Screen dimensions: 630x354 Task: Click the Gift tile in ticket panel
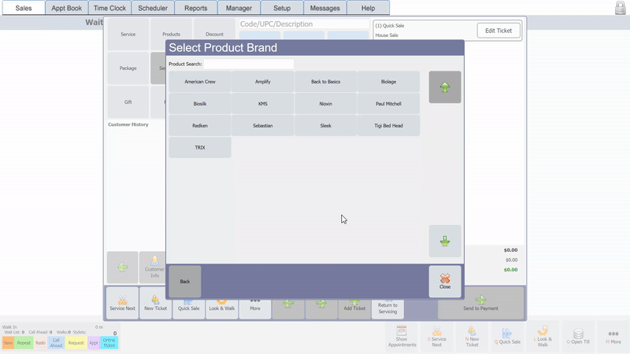point(128,102)
